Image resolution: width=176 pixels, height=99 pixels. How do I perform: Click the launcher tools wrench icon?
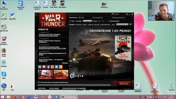point(127,14)
